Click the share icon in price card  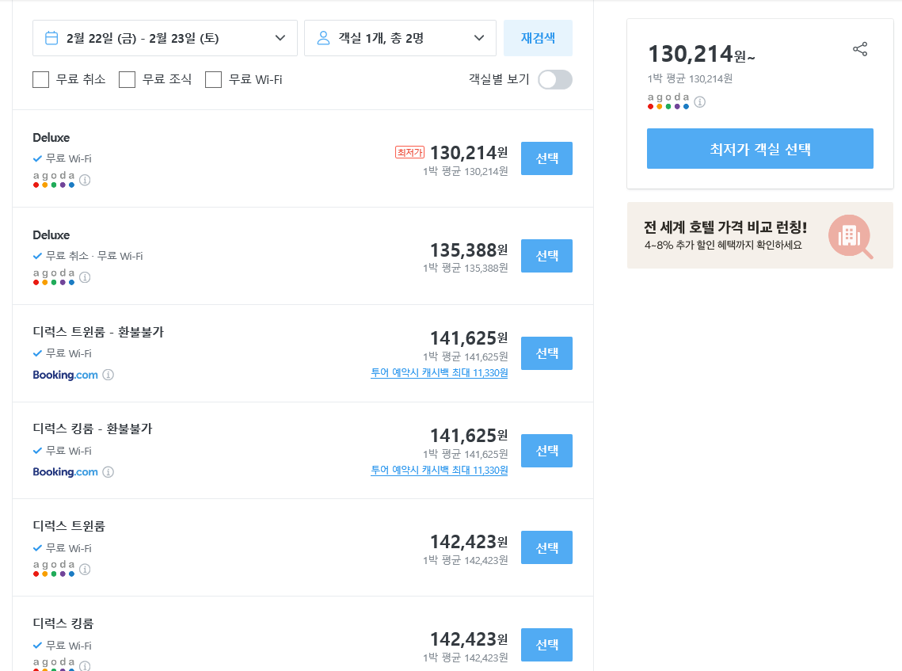pos(860,49)
